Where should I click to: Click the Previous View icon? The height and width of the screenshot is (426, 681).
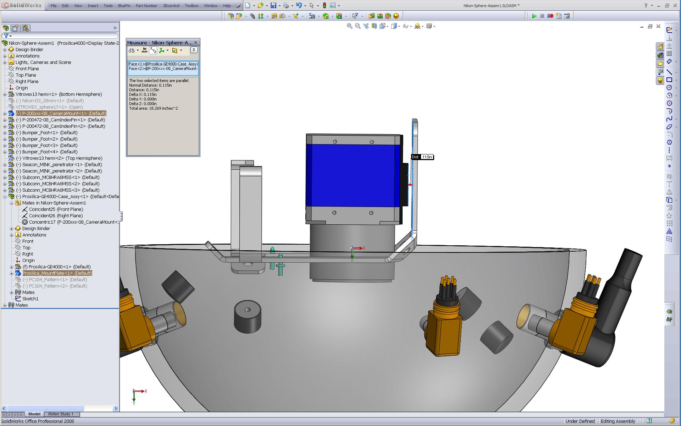[366, 26]
